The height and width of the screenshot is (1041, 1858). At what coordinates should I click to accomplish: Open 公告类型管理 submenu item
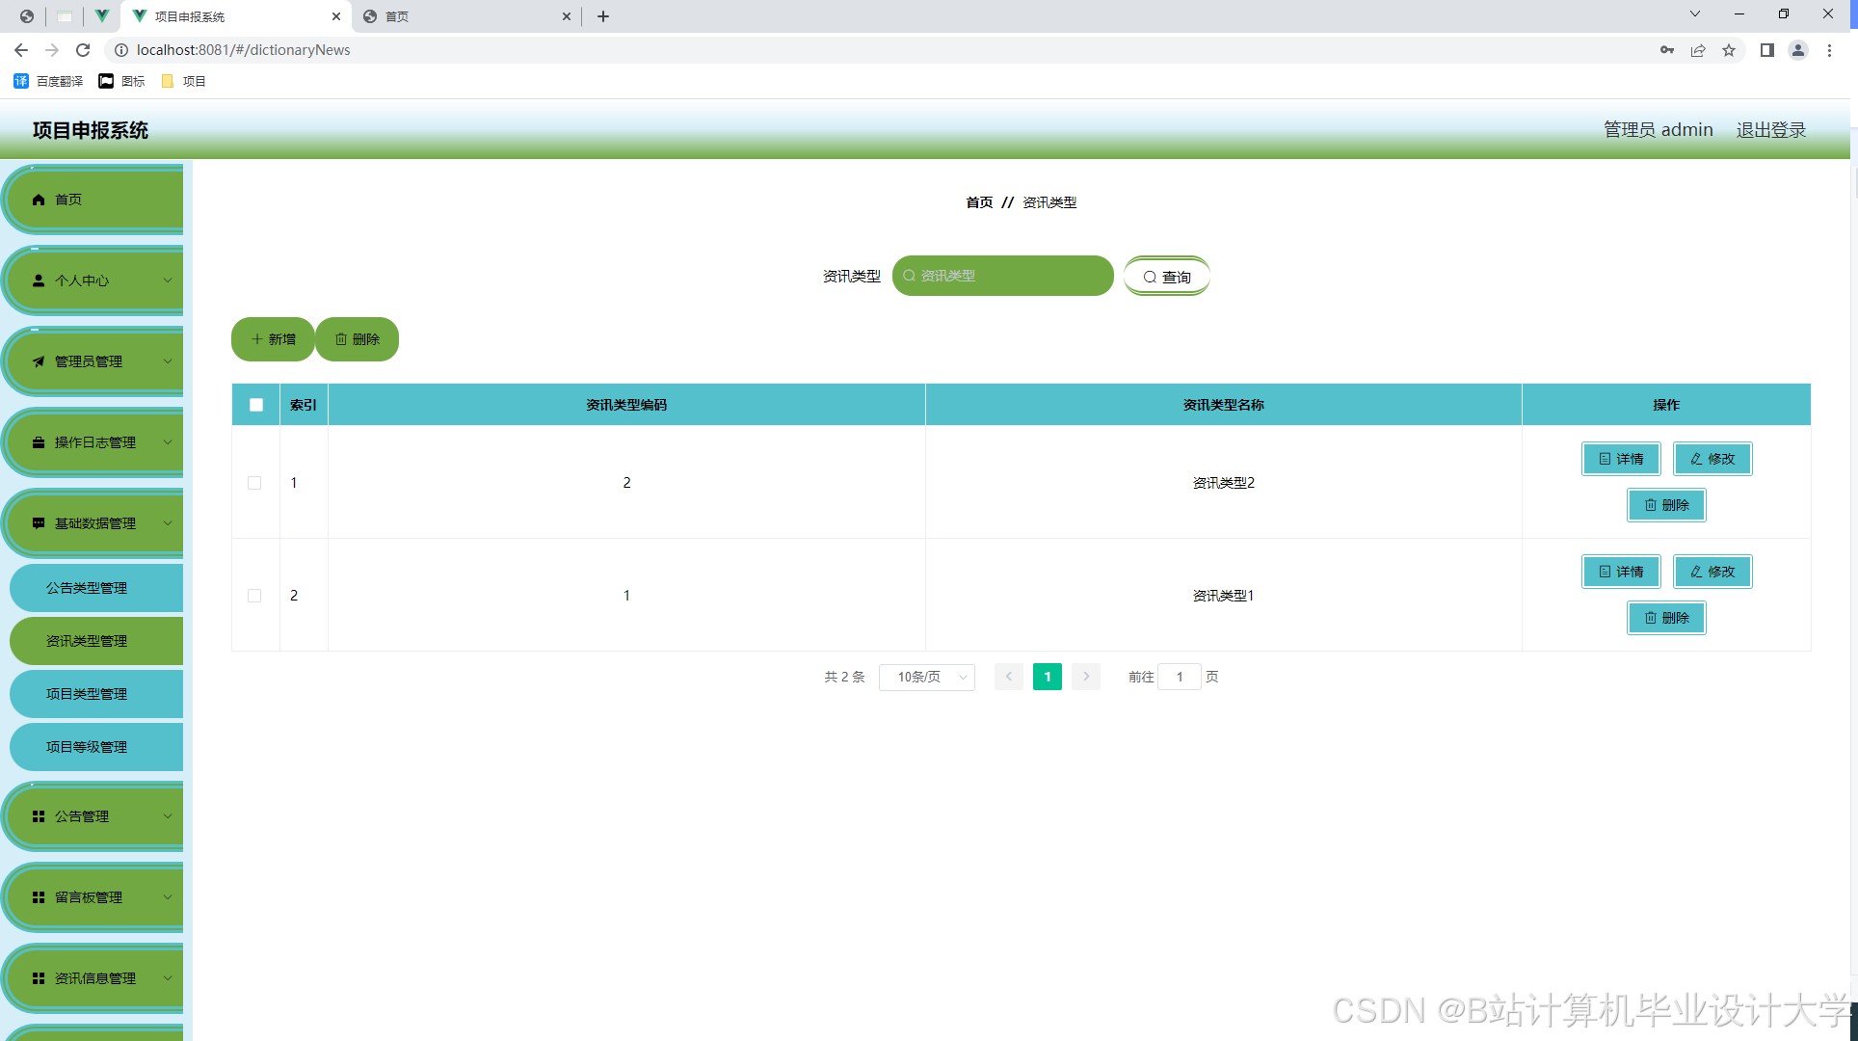87,588
